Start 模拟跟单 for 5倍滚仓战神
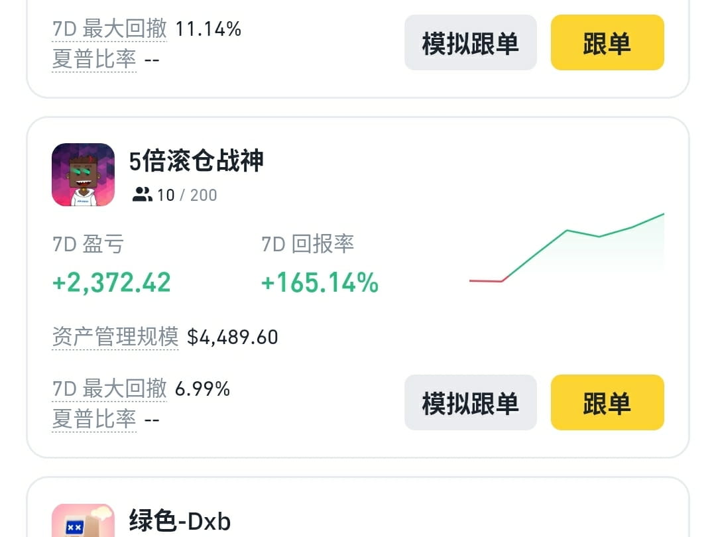 tap(471, 402)
